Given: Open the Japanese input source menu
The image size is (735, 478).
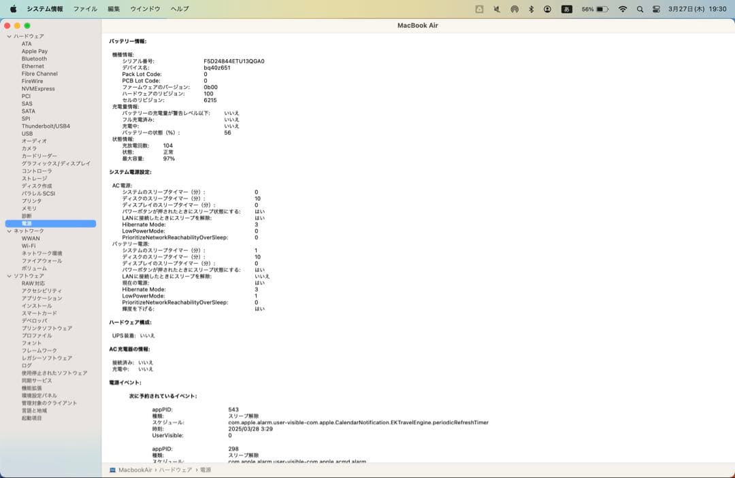Looking at the screenshot, I should point(566,9).
